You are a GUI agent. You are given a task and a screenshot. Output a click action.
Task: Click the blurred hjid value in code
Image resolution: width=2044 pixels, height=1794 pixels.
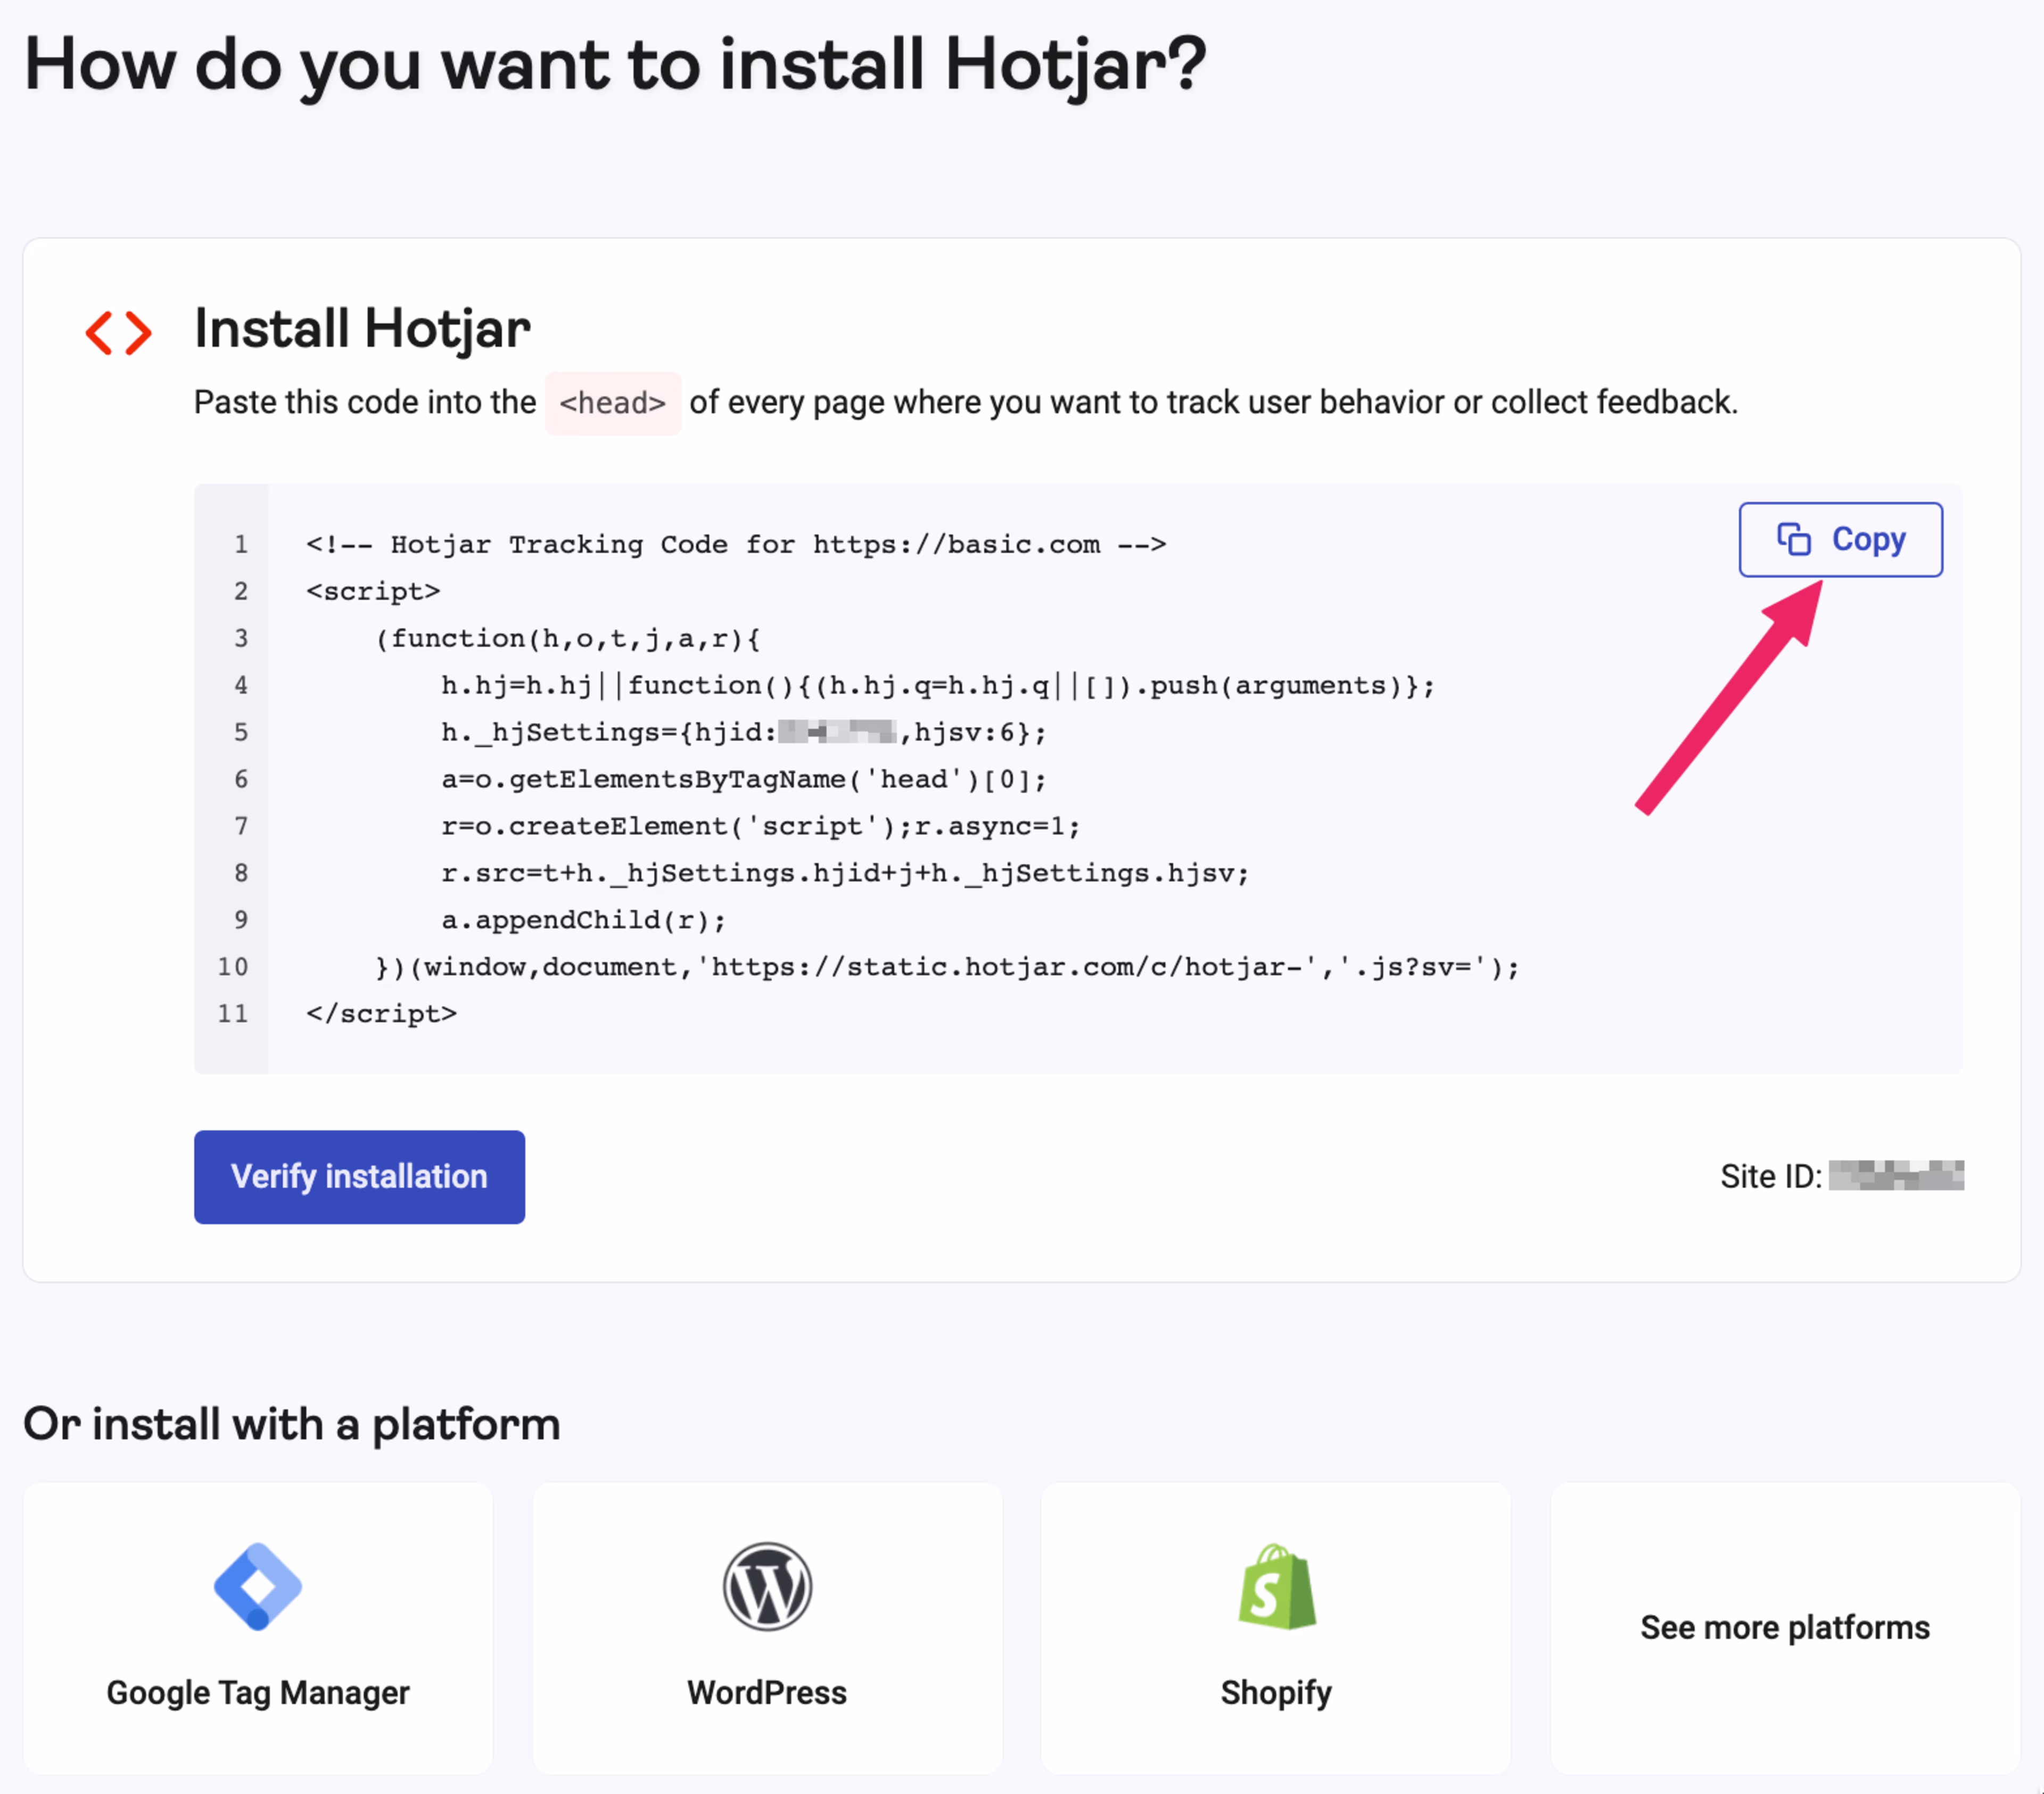point(837,732)
